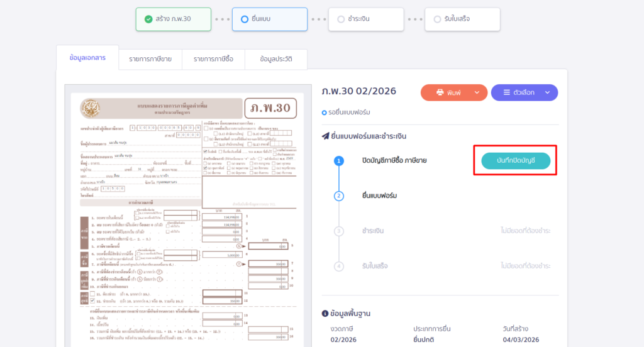The image size is (644, 347).
Task: Expand the พิมพ์ dropdown arrow
Action: tap(477, 92)
